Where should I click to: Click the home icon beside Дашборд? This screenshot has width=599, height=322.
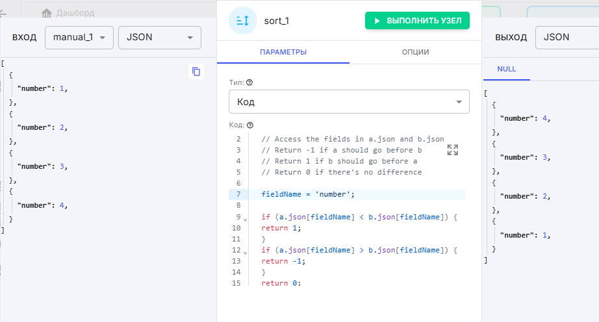click(x=47, y=12)
